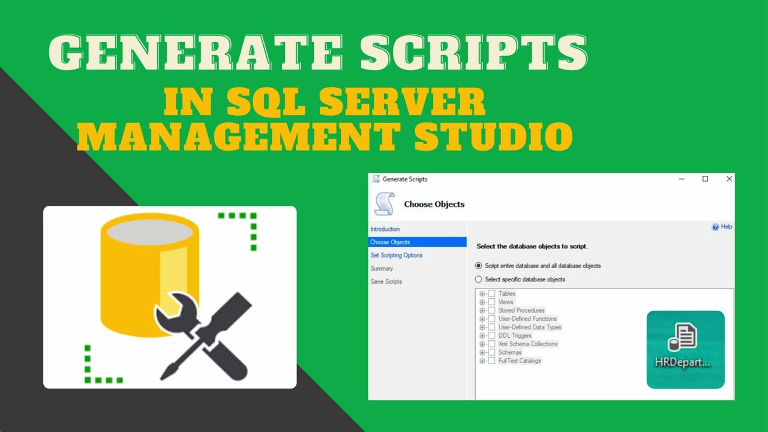Click the Tables label in the tree

tap(507, 294)
